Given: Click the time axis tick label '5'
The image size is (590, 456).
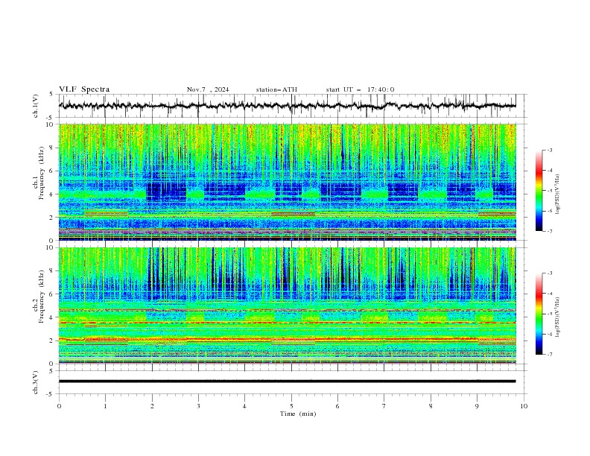Looking at the screenshot, I should coord(291,406).
